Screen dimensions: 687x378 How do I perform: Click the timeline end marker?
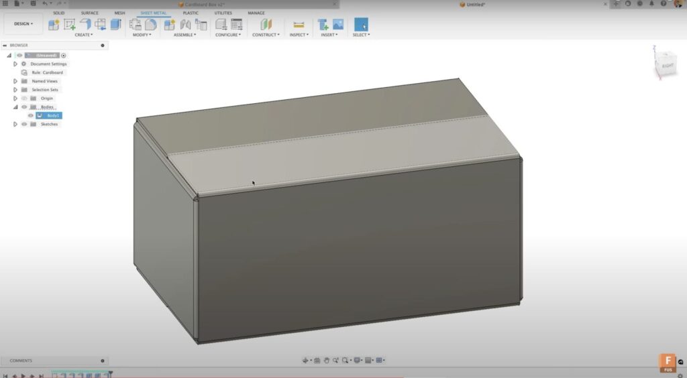(111, 374)
